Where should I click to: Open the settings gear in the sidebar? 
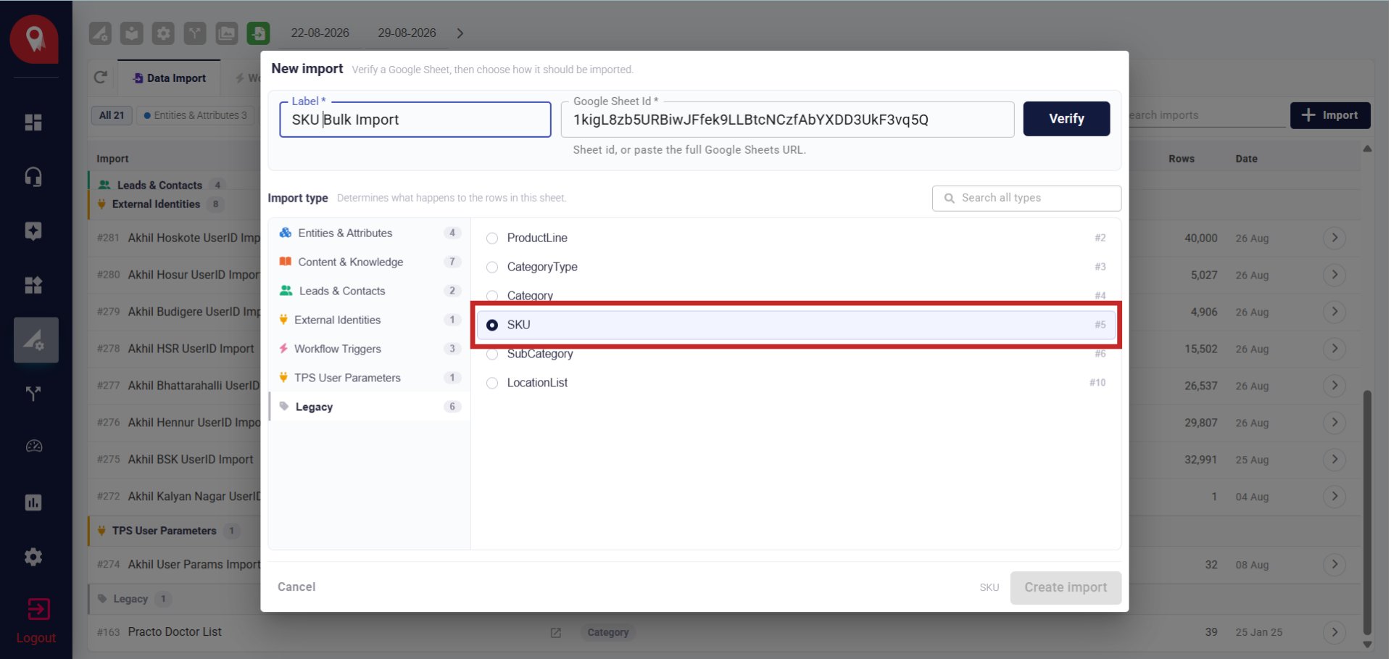click(x=33, y=557)
